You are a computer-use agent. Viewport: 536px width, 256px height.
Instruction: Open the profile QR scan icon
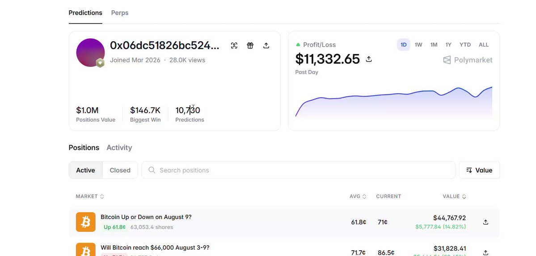[x=234, y=45]
